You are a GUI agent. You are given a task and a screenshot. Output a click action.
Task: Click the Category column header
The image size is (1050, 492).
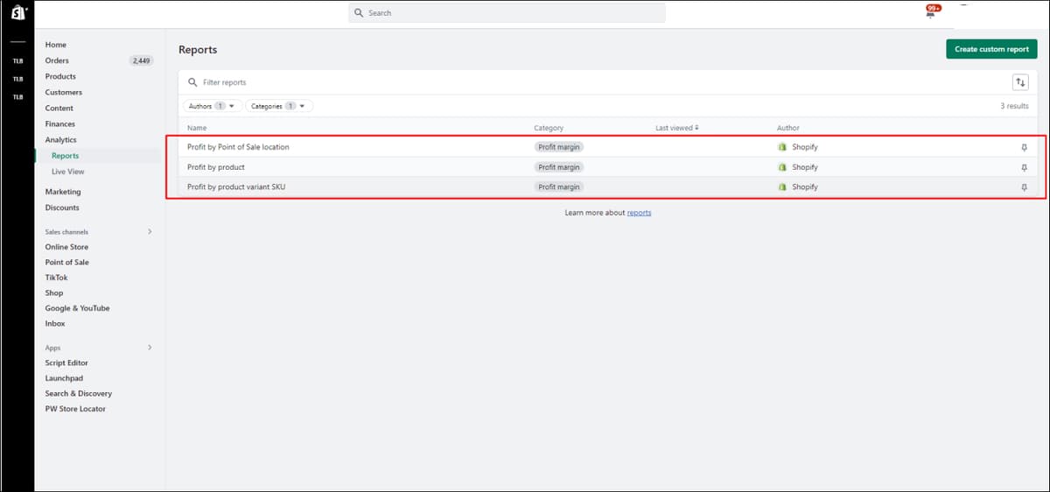pos(549,128)
